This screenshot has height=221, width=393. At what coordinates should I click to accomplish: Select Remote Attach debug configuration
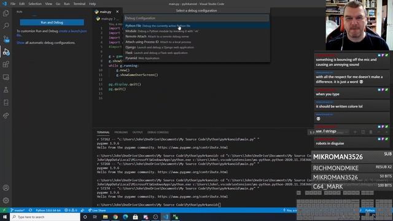196,37
